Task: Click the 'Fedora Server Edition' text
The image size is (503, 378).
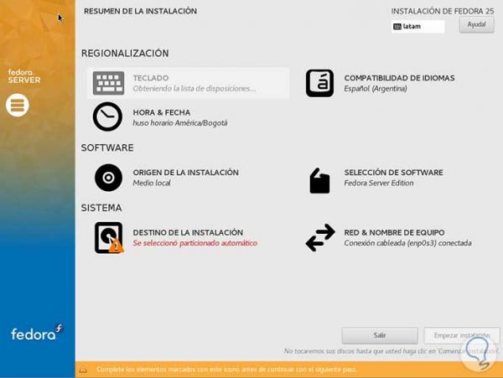Action: tap(379, 183)
